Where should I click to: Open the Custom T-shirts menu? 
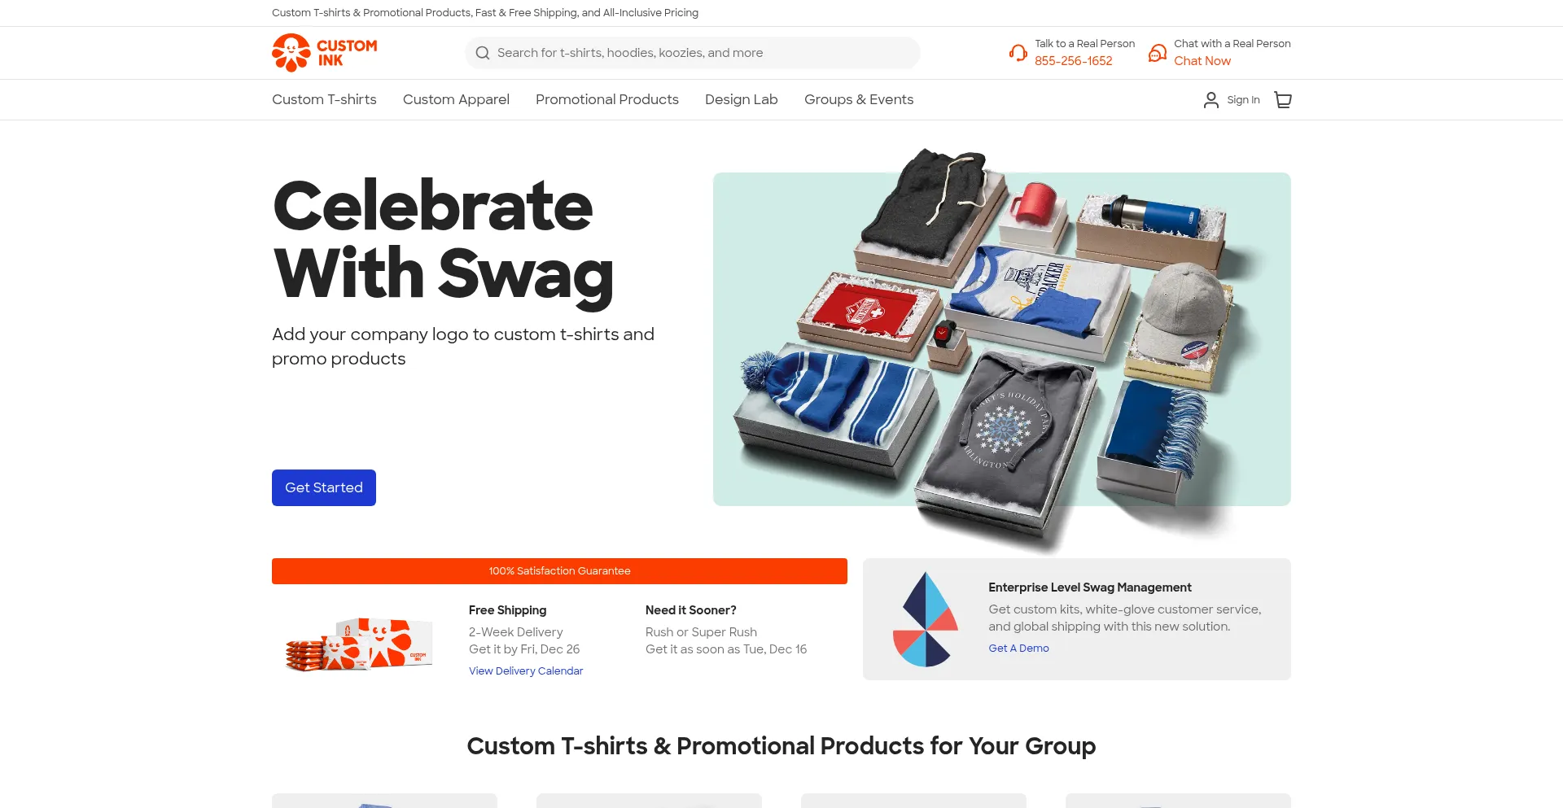[324, 99]
